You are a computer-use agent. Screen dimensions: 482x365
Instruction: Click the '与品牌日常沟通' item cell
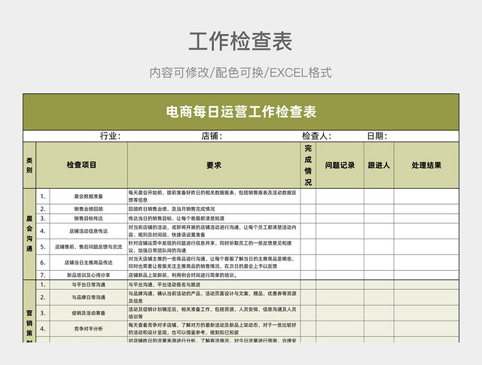coord(89,297)
